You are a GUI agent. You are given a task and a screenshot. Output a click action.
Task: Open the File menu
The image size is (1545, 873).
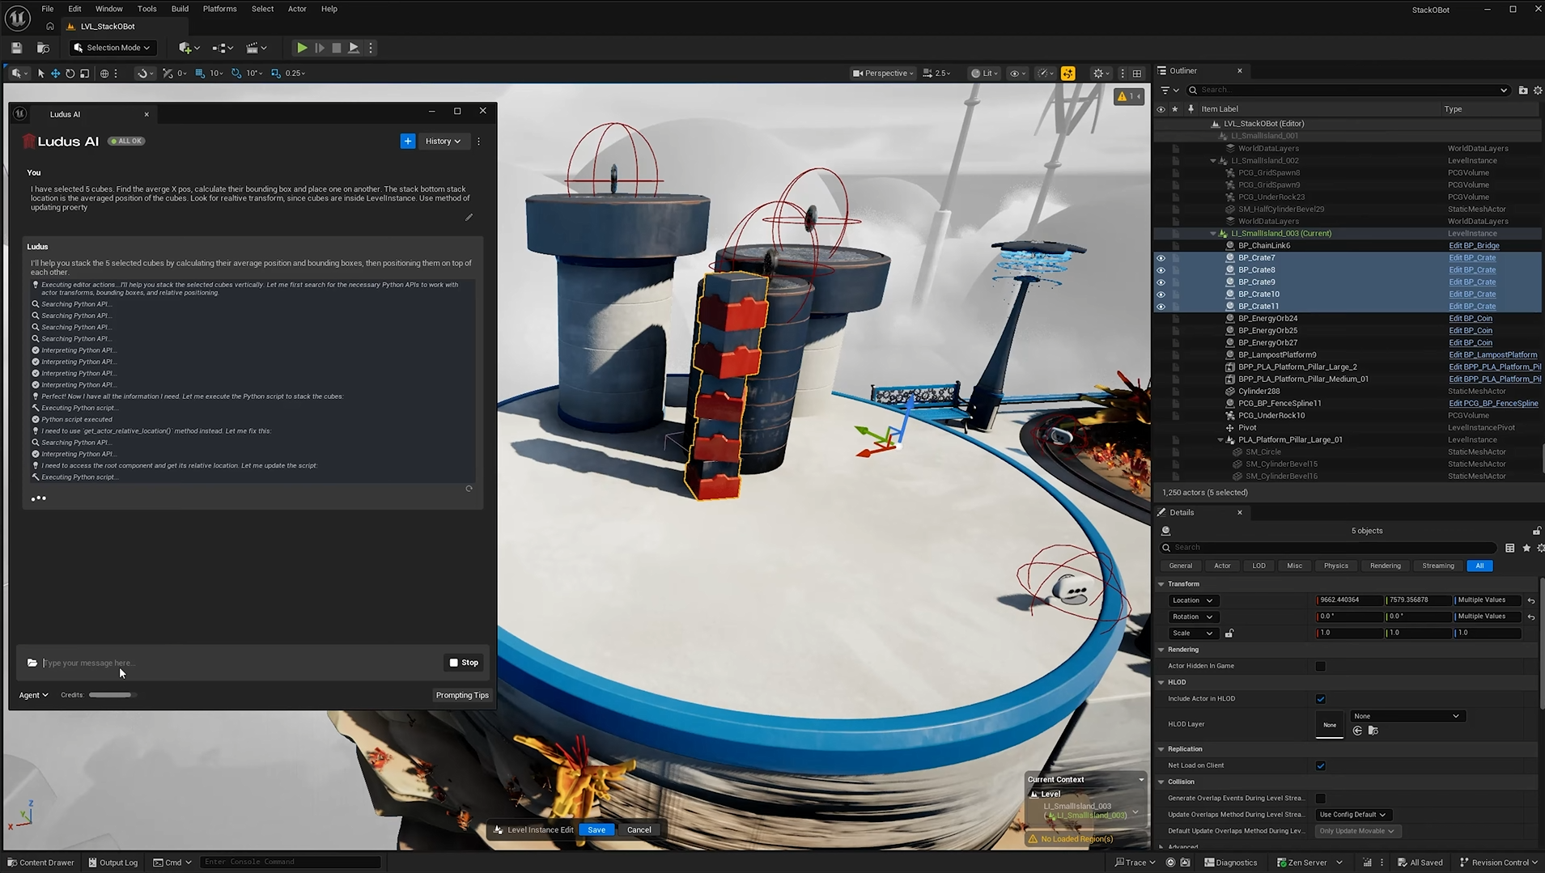pyautogui.click(x=48, y=9)
